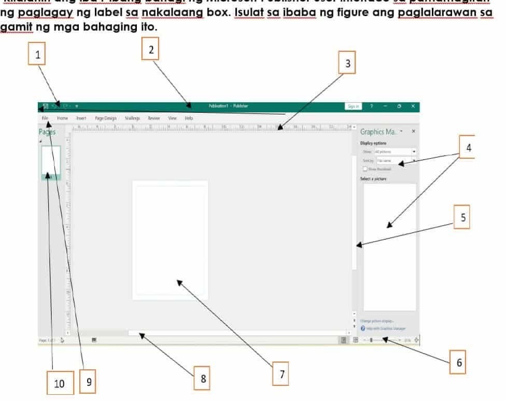This screenshot has width=506, height=401.
Task: Open the File menu
Action: [x=46, y=118]
